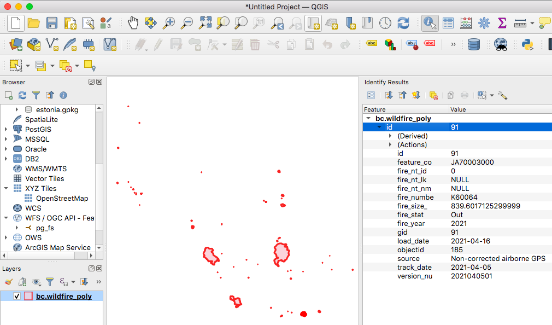Select OpenStreetMap in the Browser tree
This screenshot has height=325, width=552.
pyautogui.click(x=62, y=199)
